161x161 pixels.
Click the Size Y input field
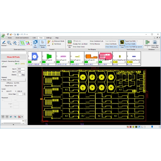[21, 72]
